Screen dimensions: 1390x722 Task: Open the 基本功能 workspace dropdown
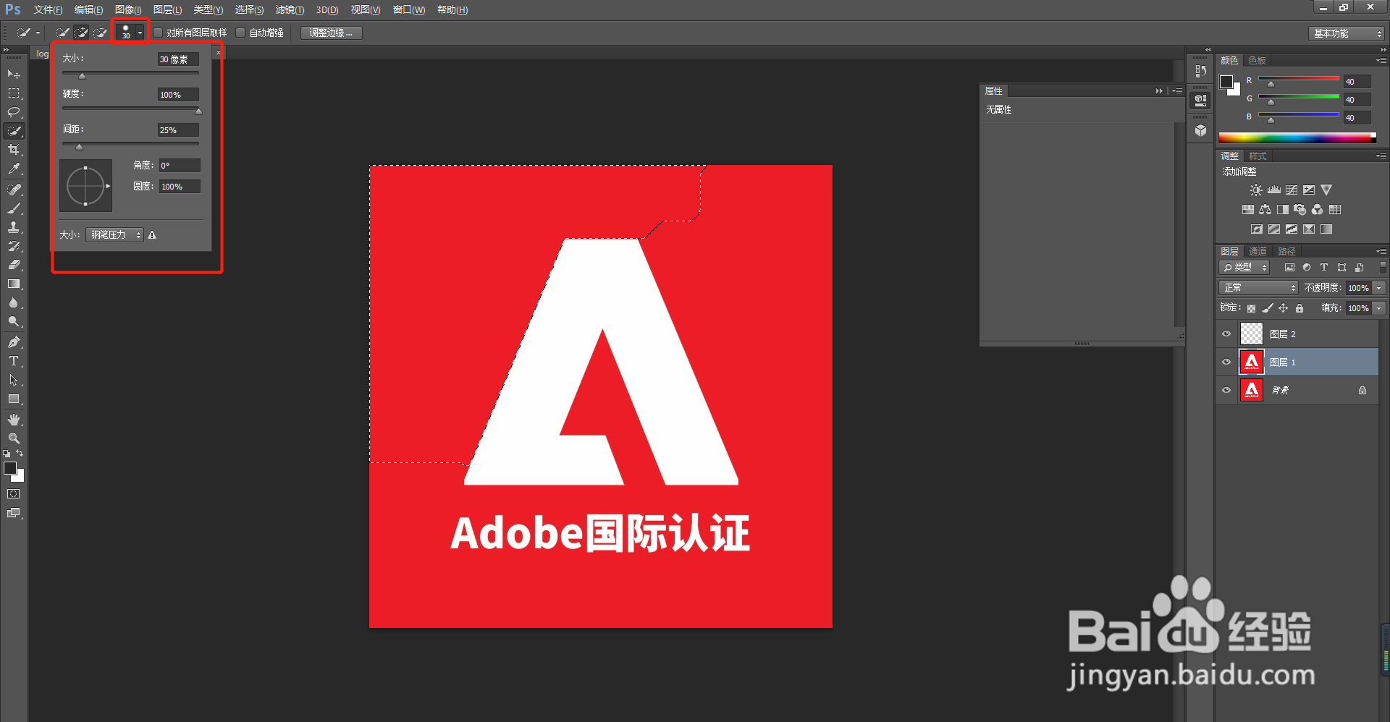[x=1347, y=33]
